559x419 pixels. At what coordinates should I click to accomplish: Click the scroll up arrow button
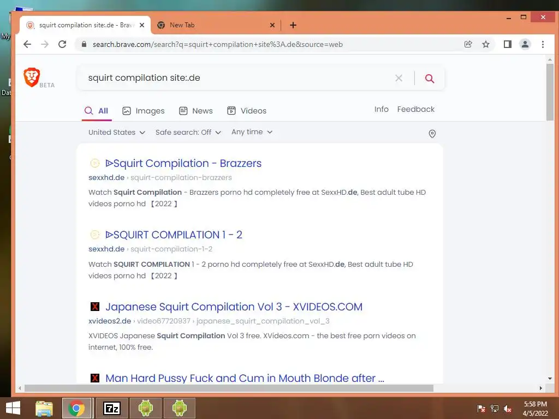tap(550, 59)
